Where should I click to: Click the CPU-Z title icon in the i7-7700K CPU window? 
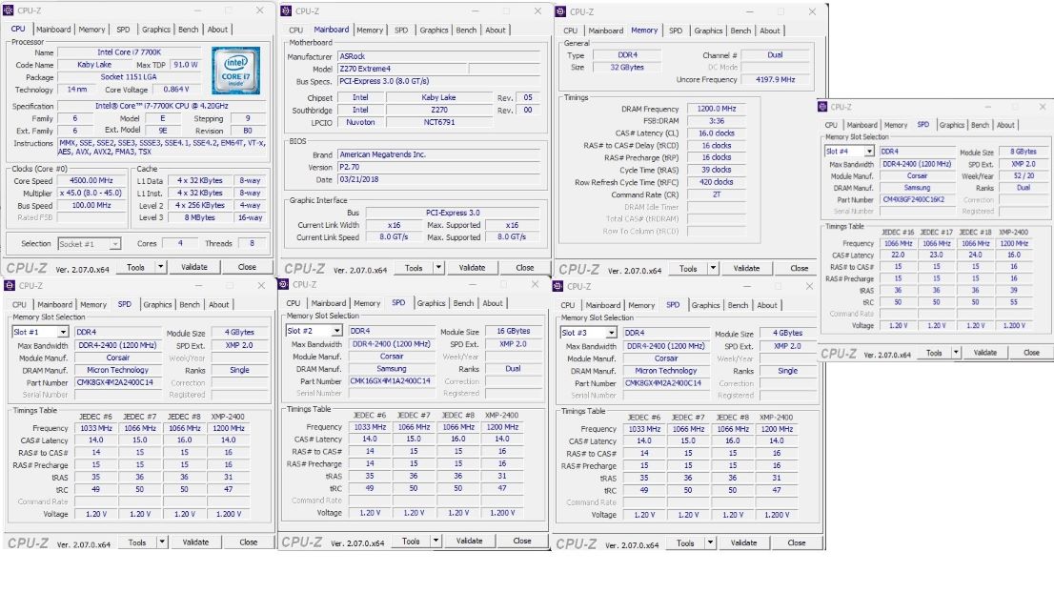(x=9, y=10)
